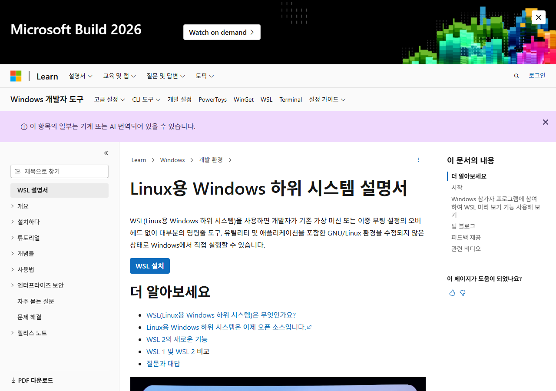This screenshot has width=556, height=391.
Task: Click the 로그인 link
Action: (x=537, y=76)
